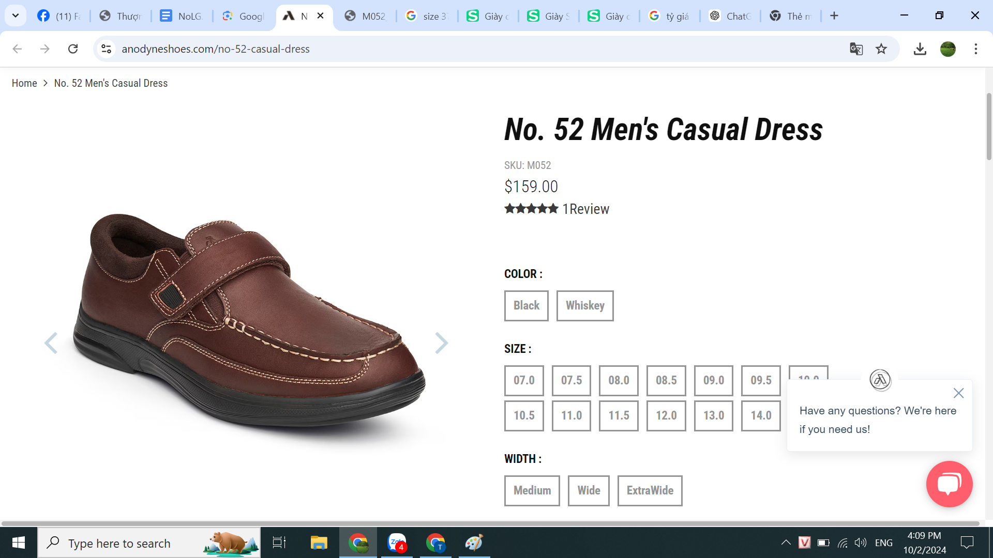Click the Google Translate icon in address bar
This screenshot has width=993, height=558.
click(x=856, y=49)
